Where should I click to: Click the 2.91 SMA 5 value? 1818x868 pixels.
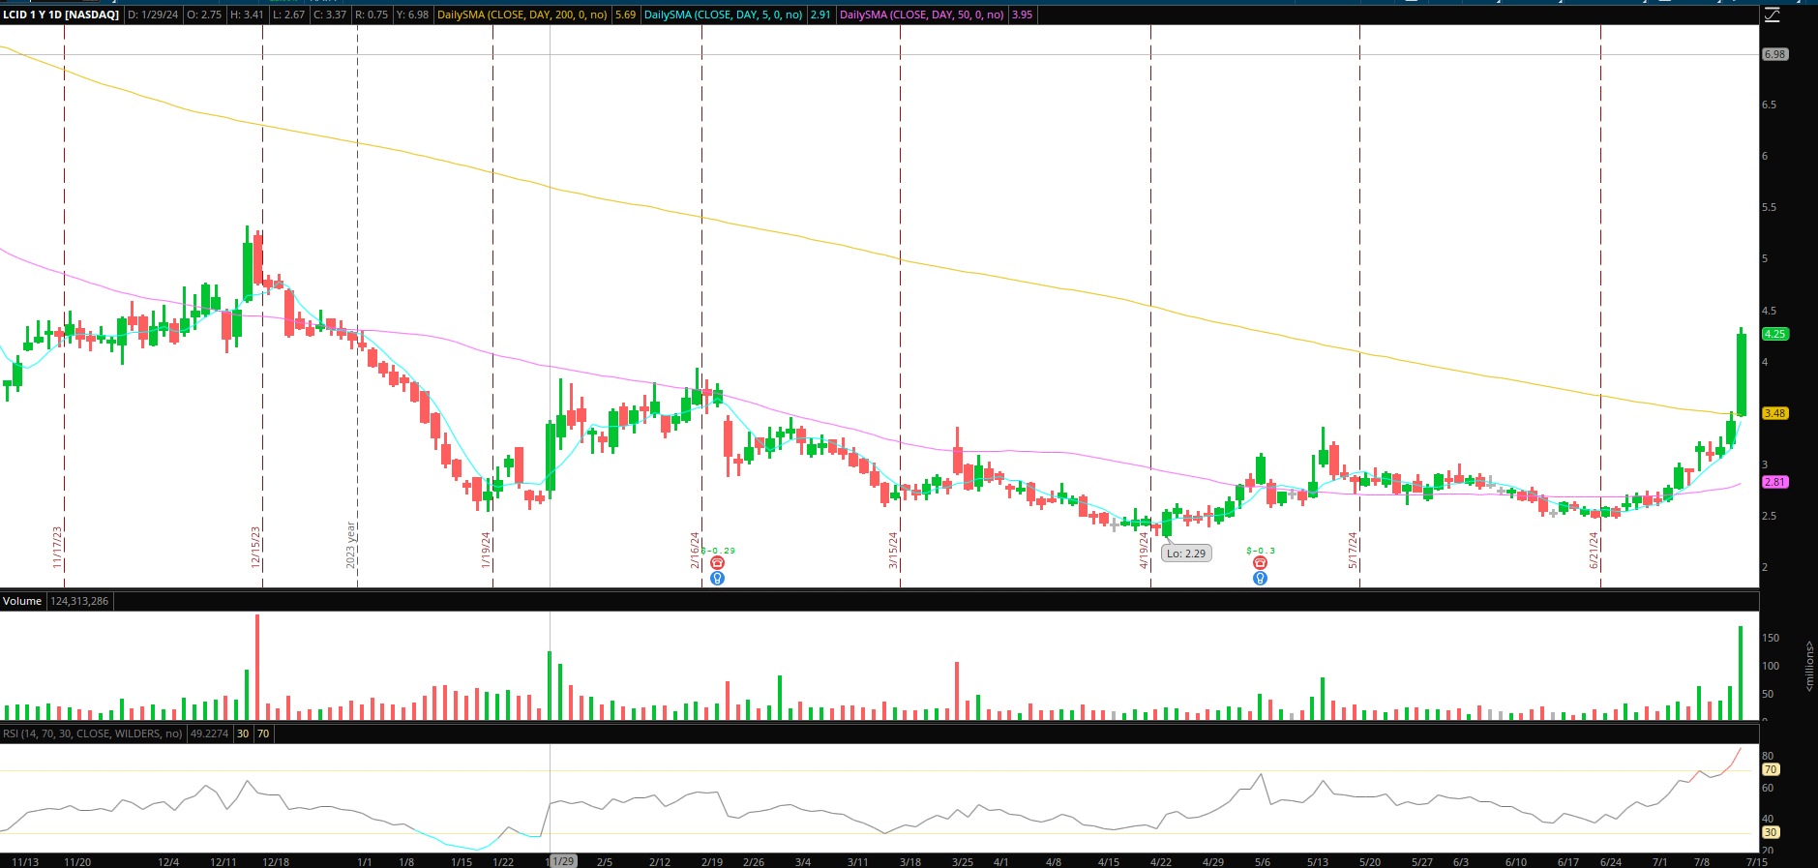(x=820, y=15)
